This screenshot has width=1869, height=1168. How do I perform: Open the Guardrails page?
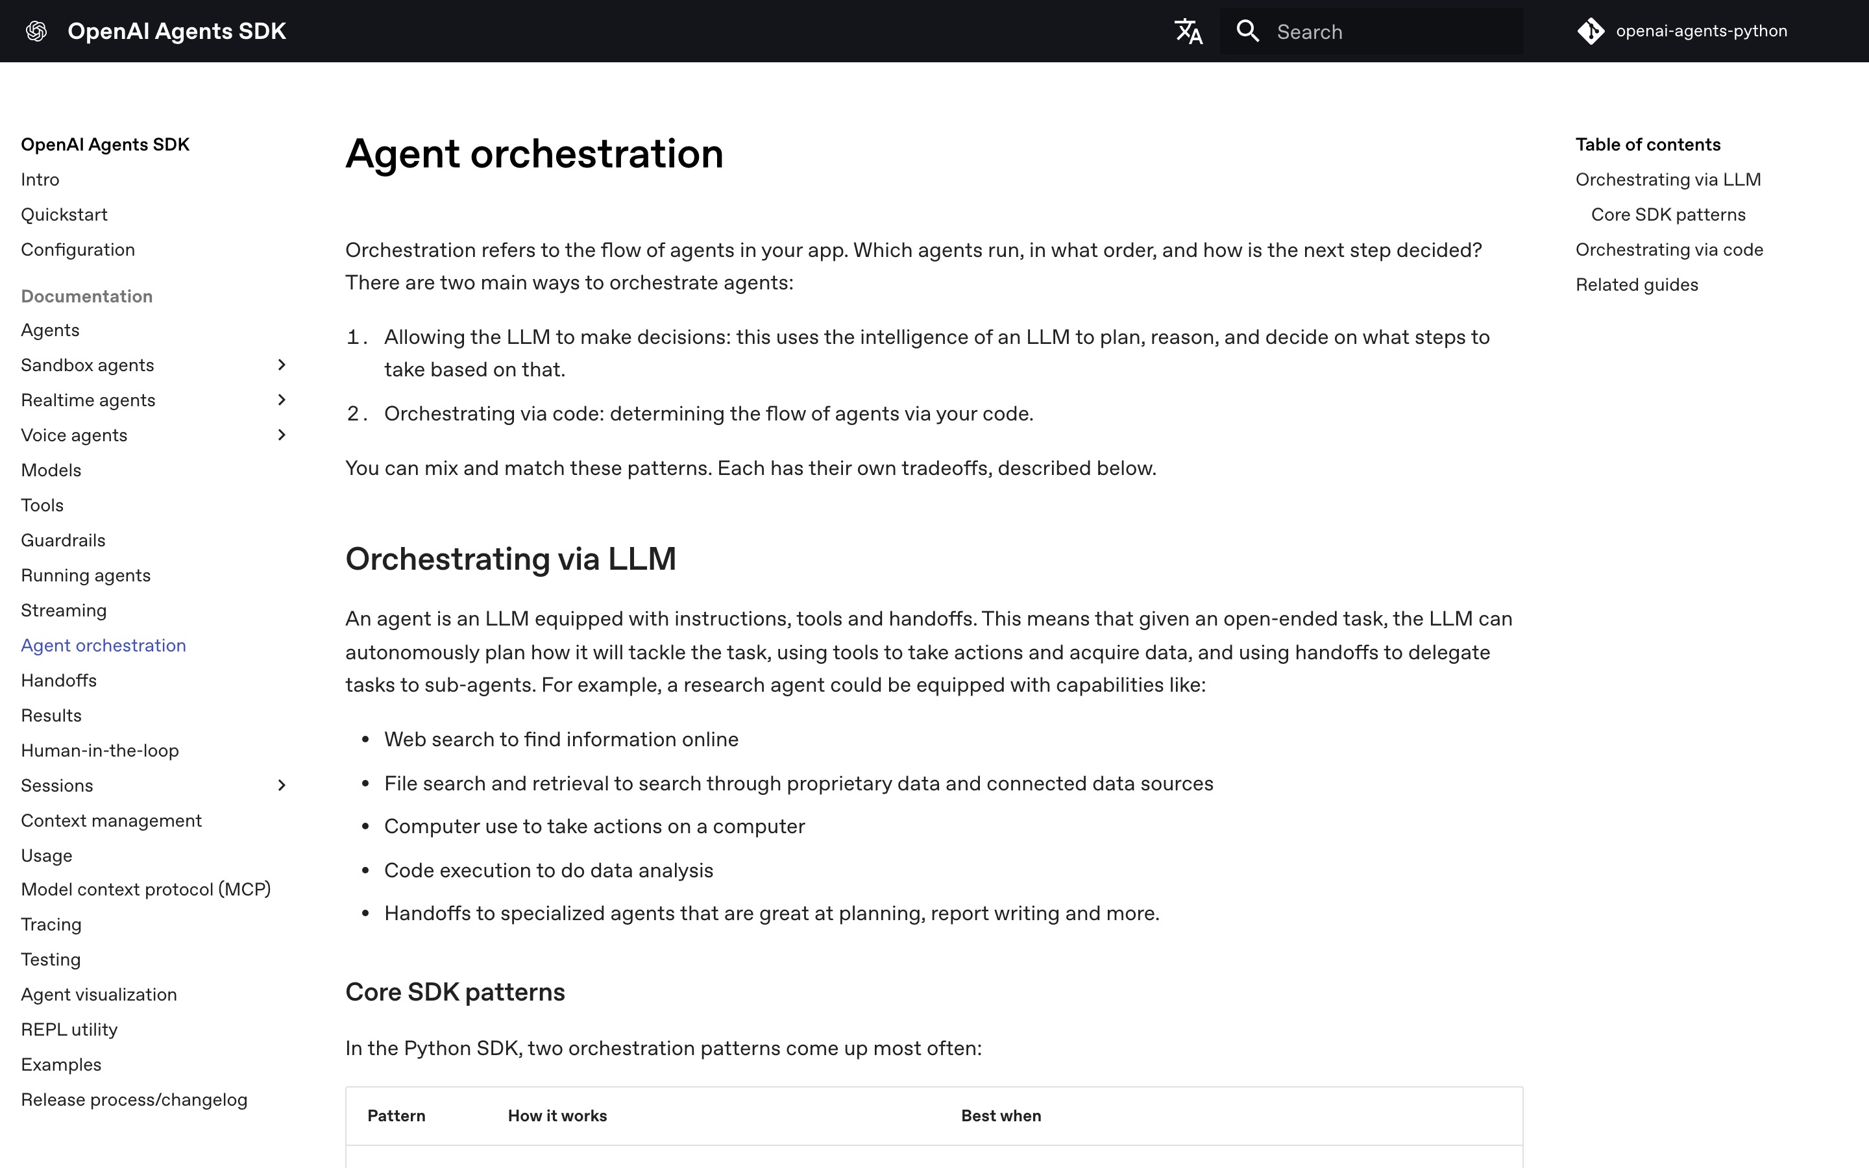tap(64, 540)
